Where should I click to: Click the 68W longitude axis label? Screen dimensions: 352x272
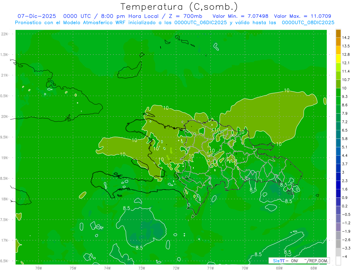point(314,268)
